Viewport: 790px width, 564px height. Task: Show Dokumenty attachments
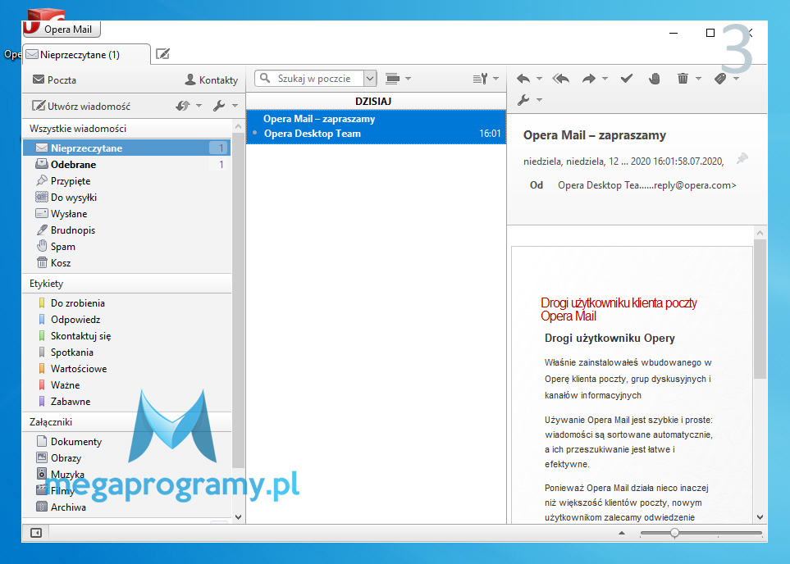(127, 442)
